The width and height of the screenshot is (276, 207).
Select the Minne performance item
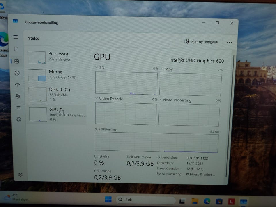click(57, 75)
